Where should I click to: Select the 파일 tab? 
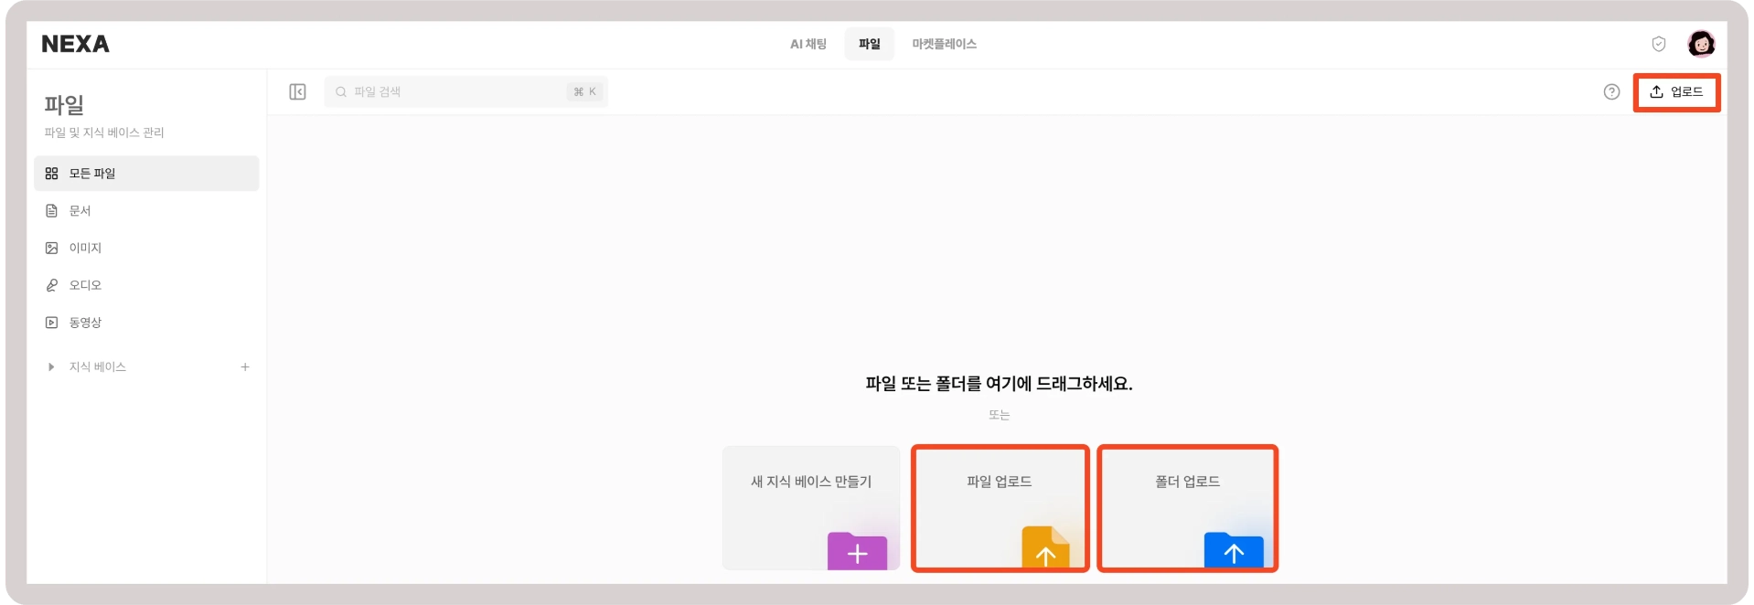coord(869,44)
